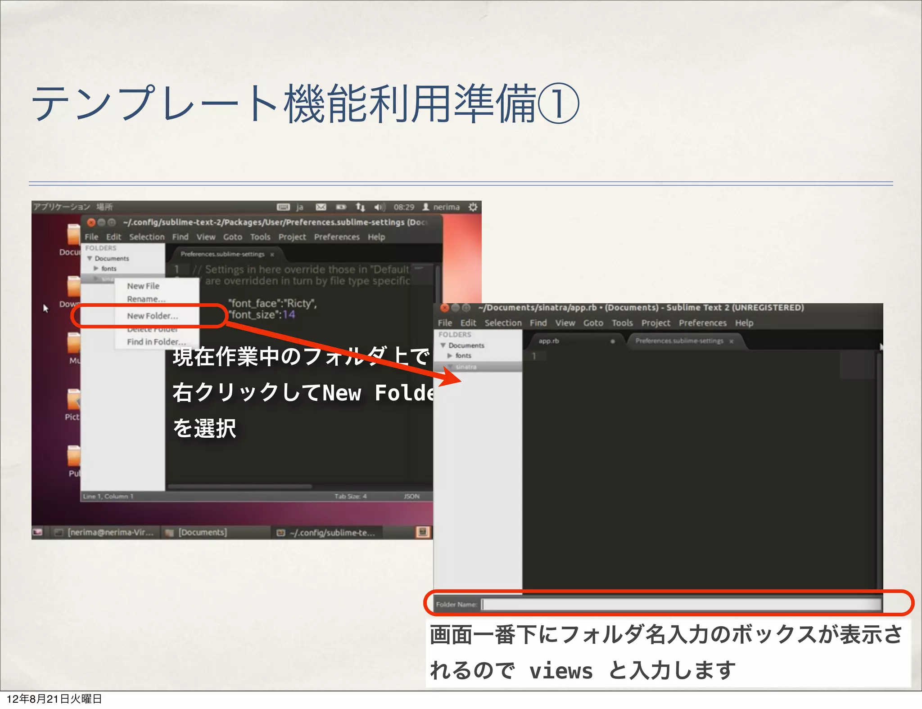The image size is (922, 709).
Task: Open Goto menu in the front Sublime window
Action: pyautogui.click(x=593, y=323)
